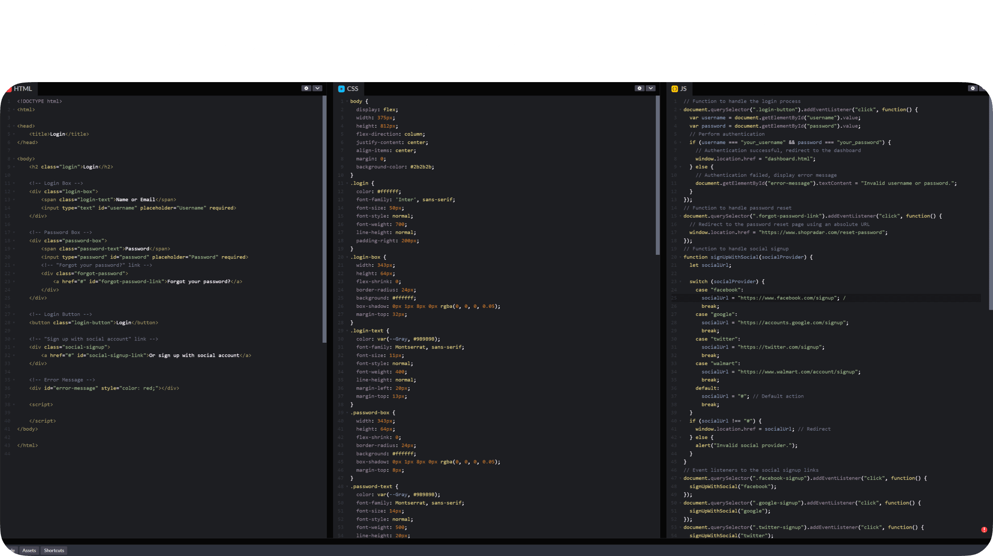Screen dimensions: 993x556
Task: Click the blue CSS asterisk icon
Action: click(x=342, y=89)
